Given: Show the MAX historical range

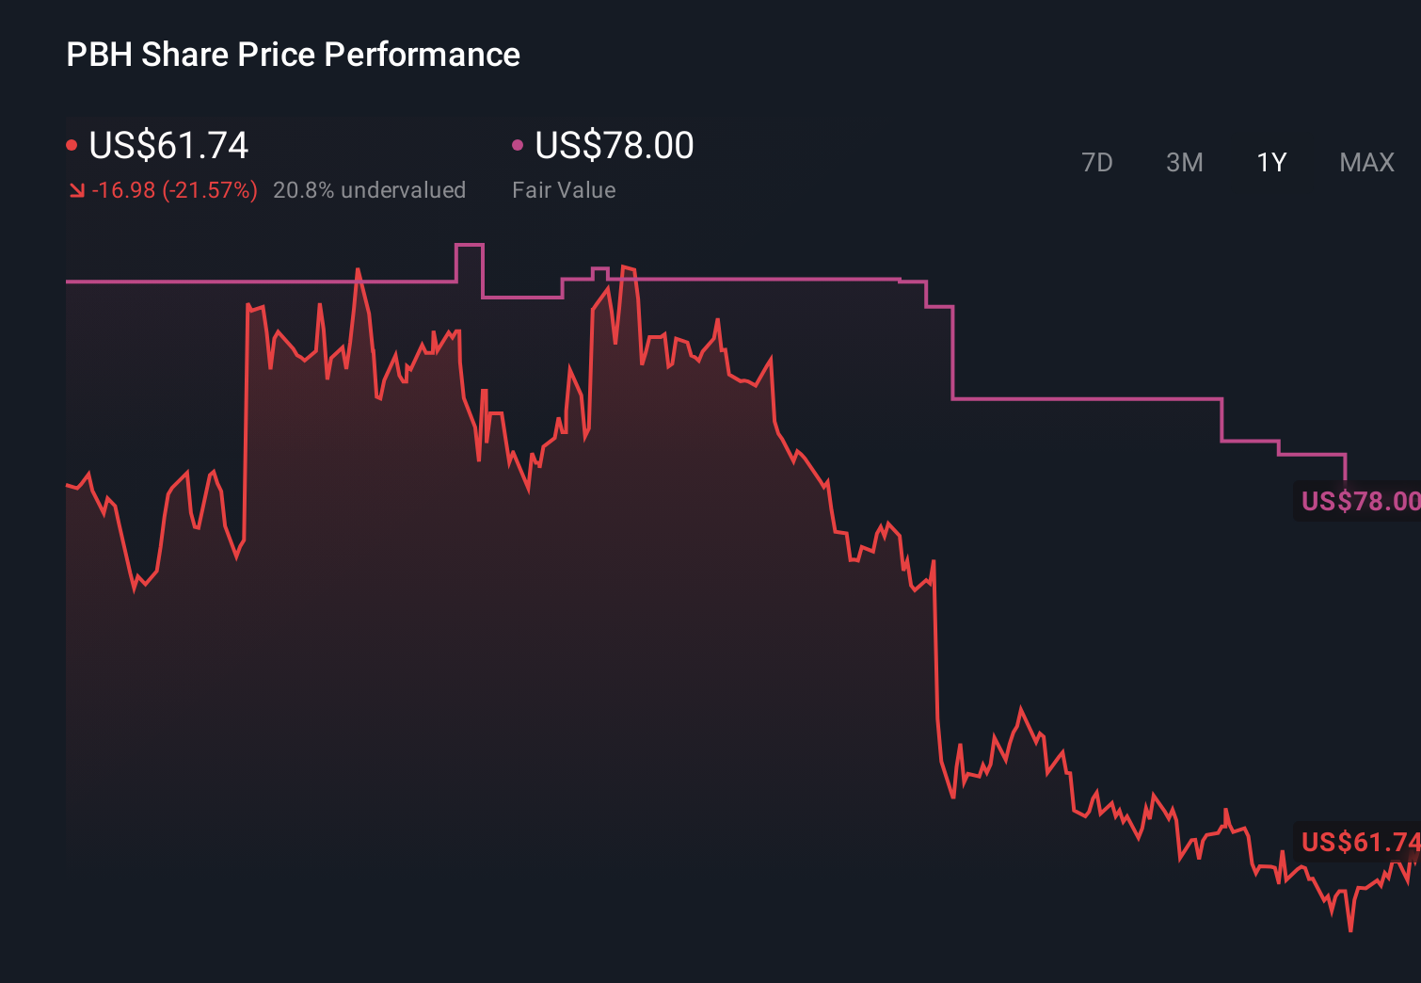Looking at the screenshot, I should (1365, 162).
